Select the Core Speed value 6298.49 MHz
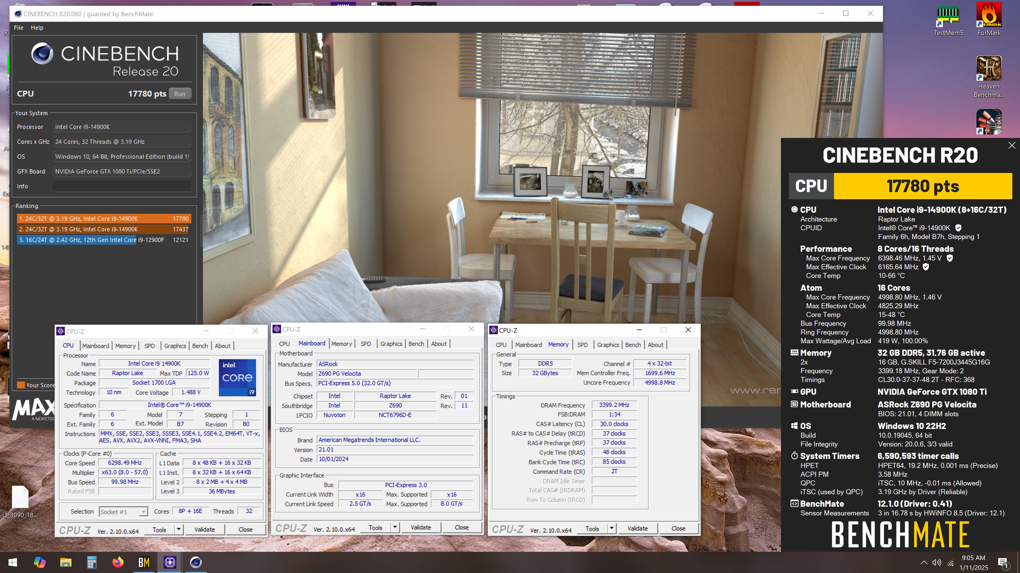This screenshot has height=573, width=1020. click(x=125, y=463)
